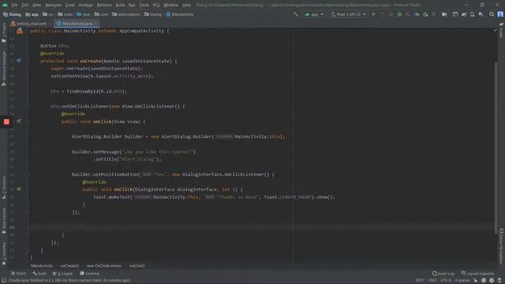Click the inspections checkmark at editor top right
The width and height of the screenshot is (505, 284).
(495, 30)
